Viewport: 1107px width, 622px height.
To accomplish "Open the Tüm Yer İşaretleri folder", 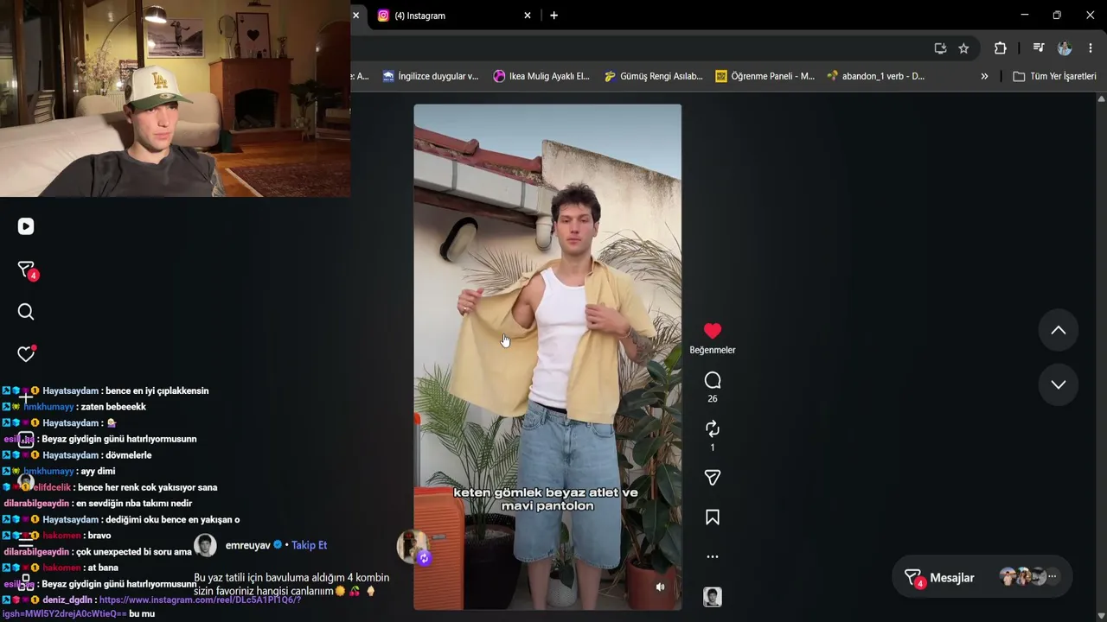I will click(1054, 76).
